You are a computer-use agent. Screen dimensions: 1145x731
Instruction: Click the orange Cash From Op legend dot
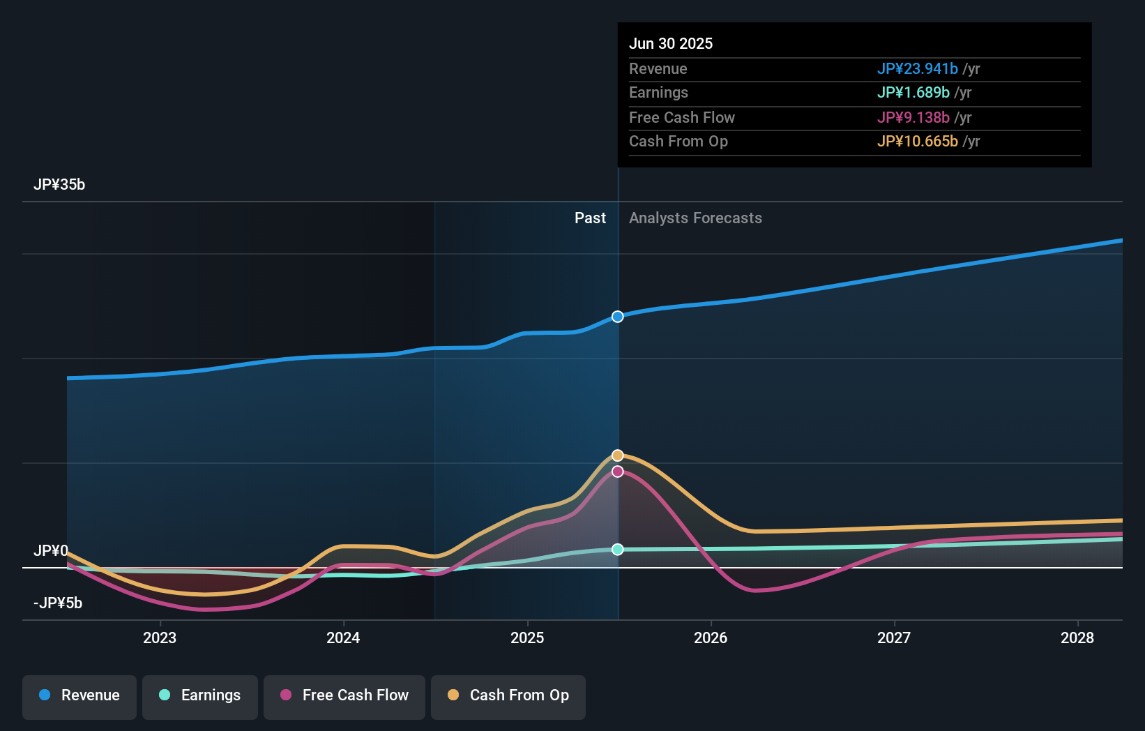[453, 695]
